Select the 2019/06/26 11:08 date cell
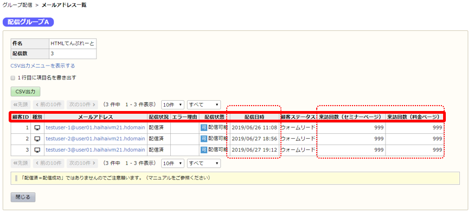 pos(254,128)
